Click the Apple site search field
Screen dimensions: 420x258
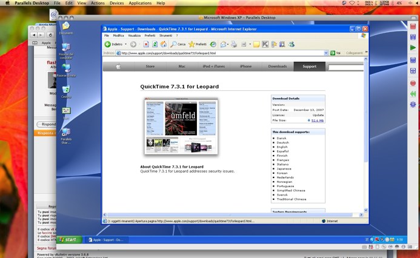346,67
